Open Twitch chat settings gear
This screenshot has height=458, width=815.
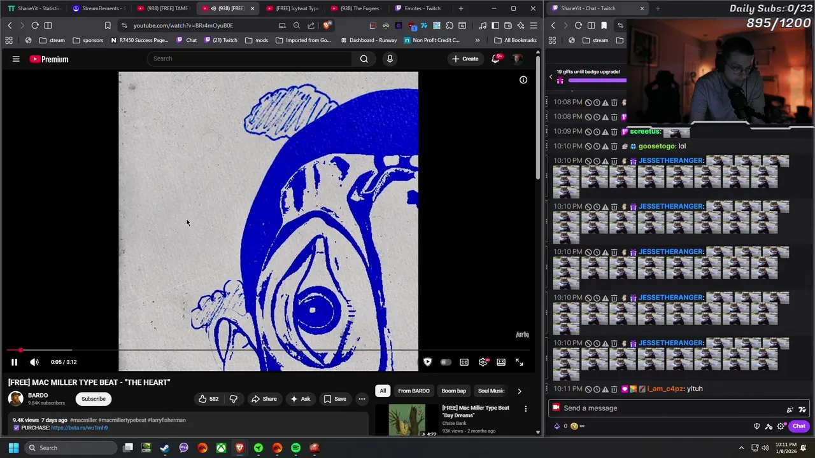tap(781, 426)
